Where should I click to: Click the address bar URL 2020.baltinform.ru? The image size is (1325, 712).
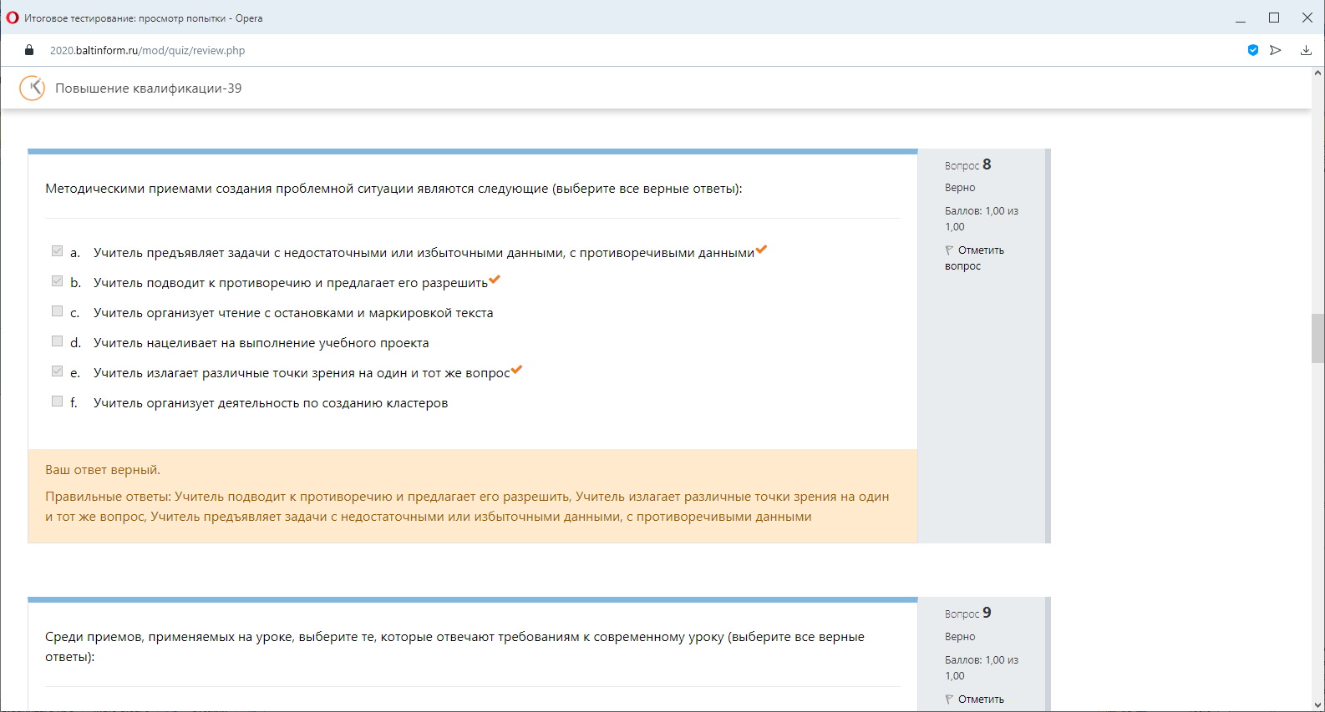[147, 51]
